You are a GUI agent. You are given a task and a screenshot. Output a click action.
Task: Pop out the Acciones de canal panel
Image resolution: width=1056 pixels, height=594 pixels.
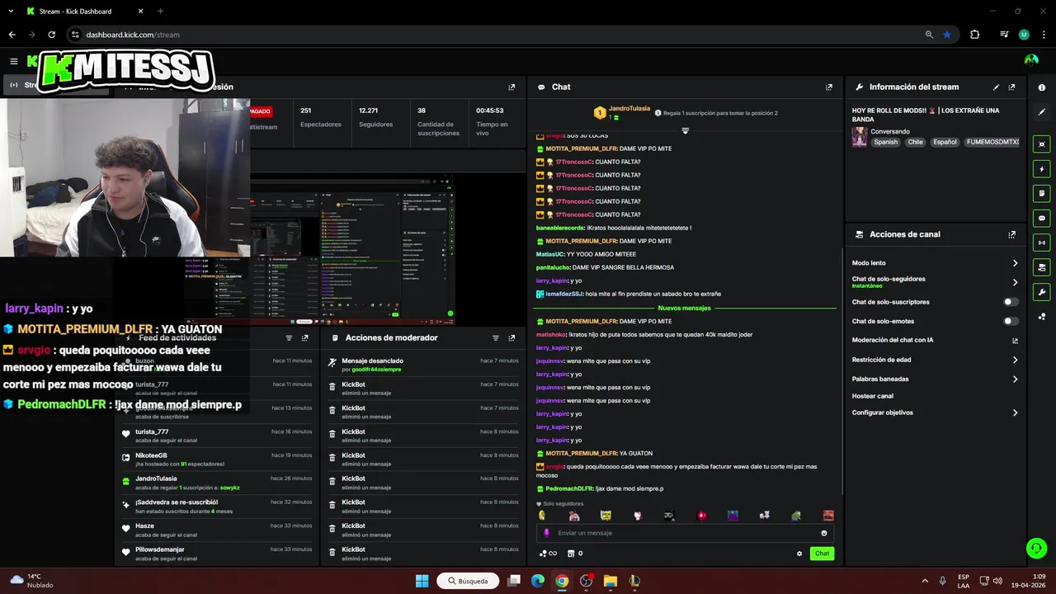[1011, 234]
